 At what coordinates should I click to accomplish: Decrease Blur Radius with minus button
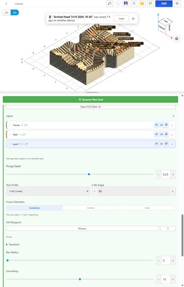pos(158,260)
